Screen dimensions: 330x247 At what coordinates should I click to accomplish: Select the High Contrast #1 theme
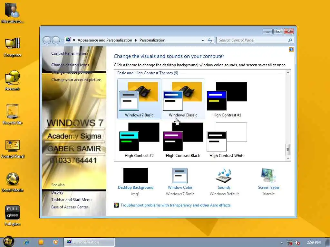click(227, 99)
